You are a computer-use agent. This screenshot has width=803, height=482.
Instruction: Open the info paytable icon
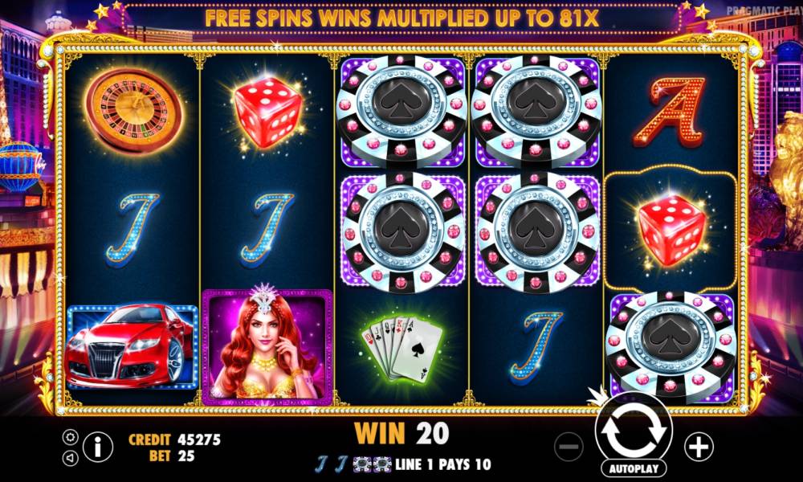click(x=98, y=447)
